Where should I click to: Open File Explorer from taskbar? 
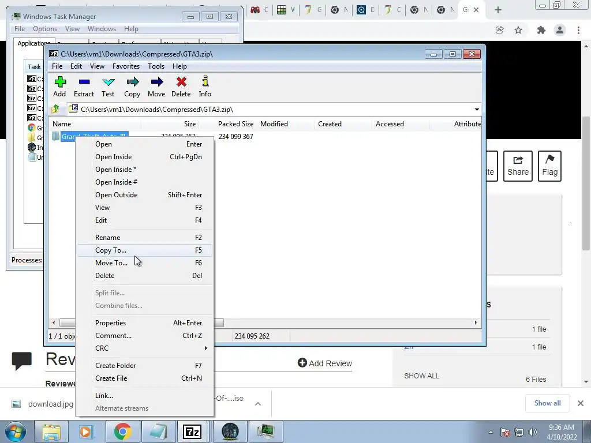point(51,431)
